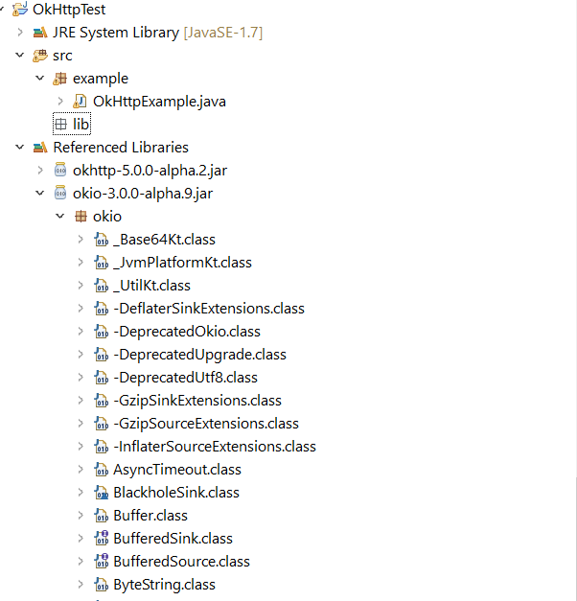Click the -DeprecatedUpgrade.class file icon

click(102, 355)
